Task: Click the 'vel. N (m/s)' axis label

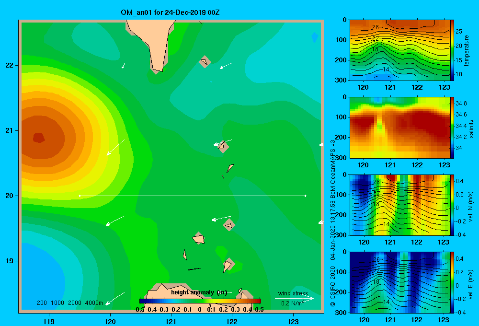Action: click(x=471, y=207)
